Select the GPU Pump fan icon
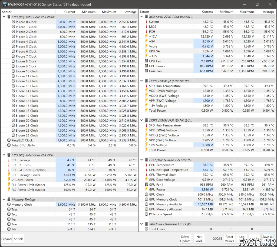The height and width of the screenshot is (247, 277). pos(146,66)
